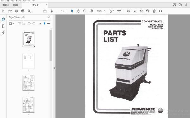Open Find text magnifier tool

(x=29, y=11)
